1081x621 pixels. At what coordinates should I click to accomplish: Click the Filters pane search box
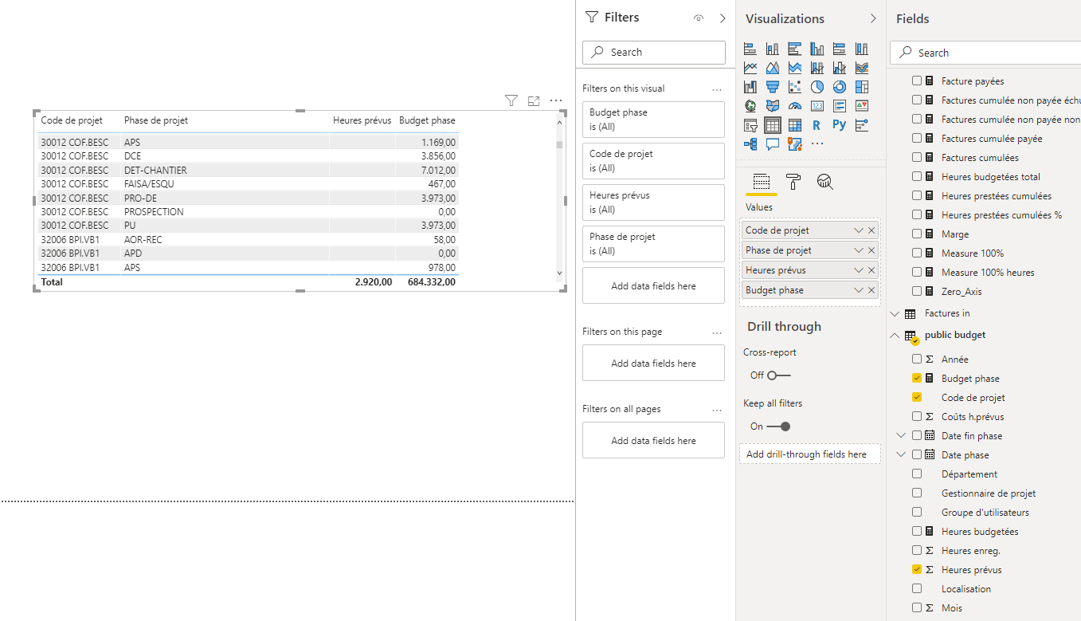(x=654, y=52)
